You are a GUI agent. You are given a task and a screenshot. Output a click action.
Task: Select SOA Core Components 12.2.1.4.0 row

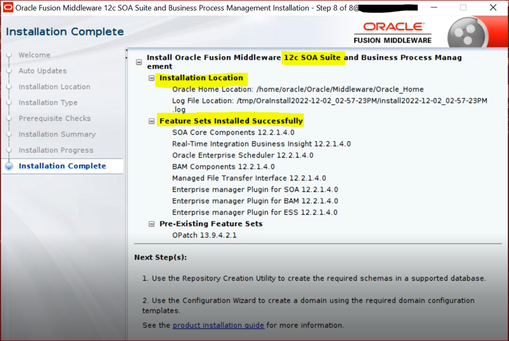pyautogui.click(x=233, y=133)
